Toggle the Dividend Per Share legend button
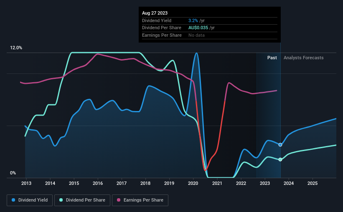The width and height of the screenshot is (343, 212). tap(82, 200)
